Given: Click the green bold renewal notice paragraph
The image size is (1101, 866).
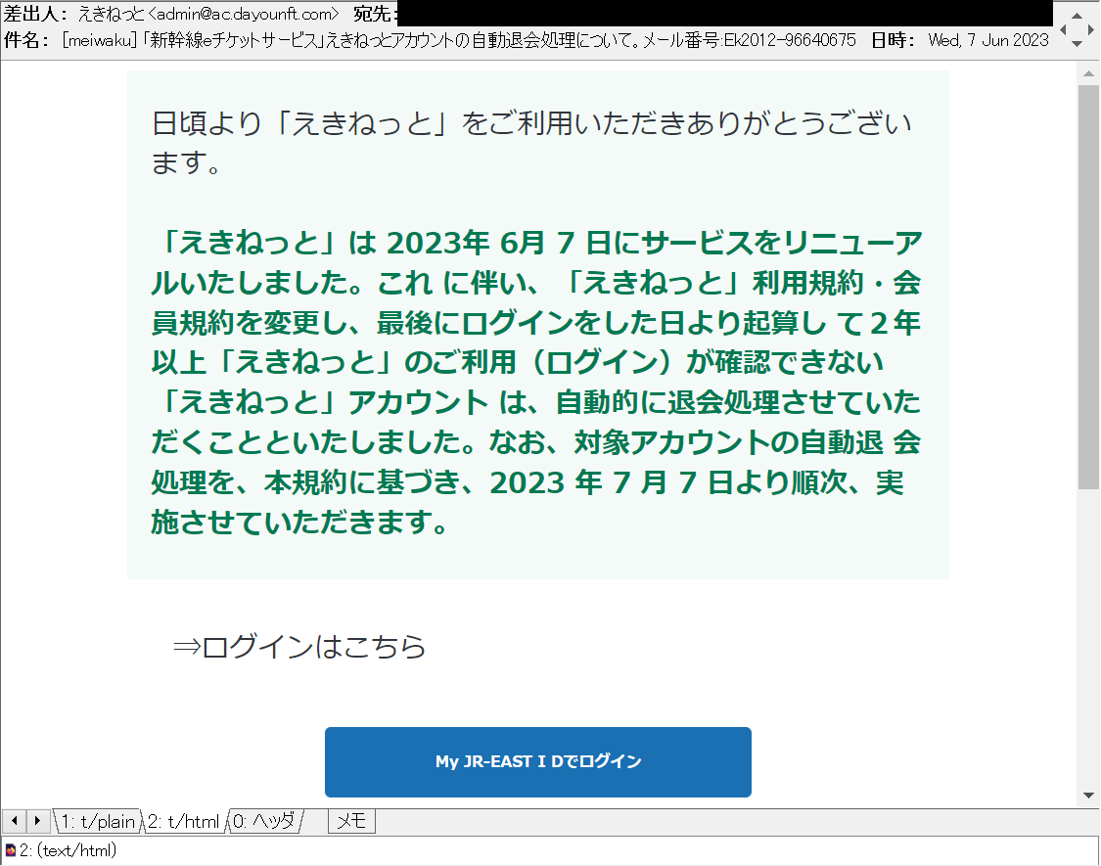Looking at the screenshot, I should coord(536,383).
